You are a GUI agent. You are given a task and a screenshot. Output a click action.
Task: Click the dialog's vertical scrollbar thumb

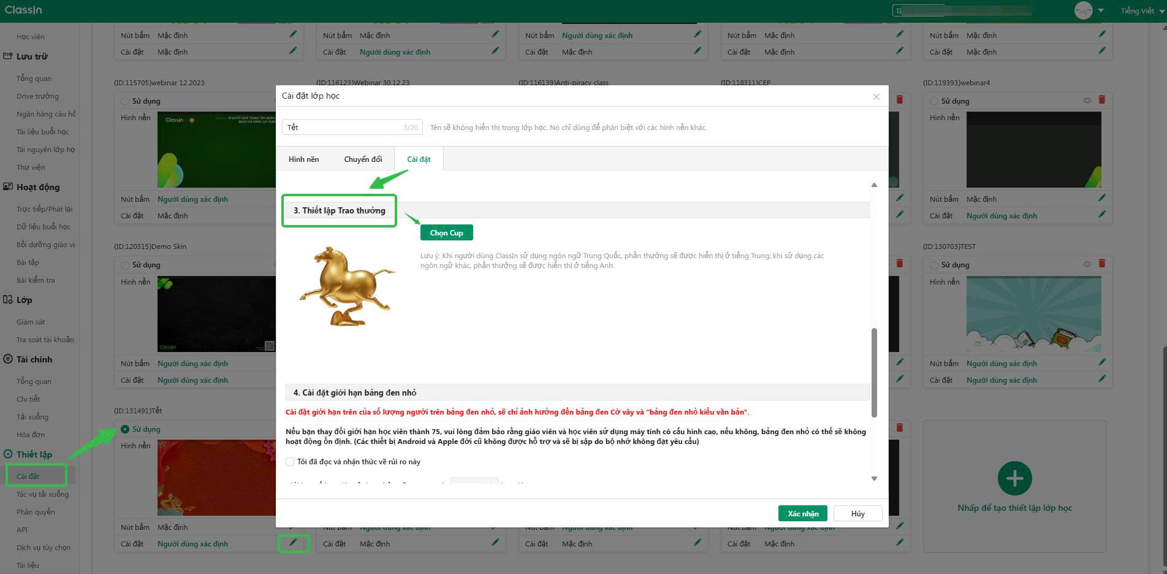pos(874,372)
